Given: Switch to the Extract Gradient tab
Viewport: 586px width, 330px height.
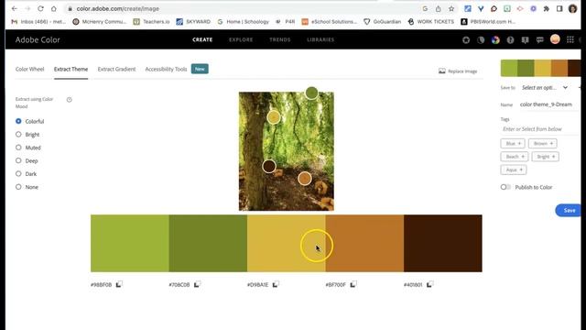Looking at the screenshot, I should (x=116, y=70).
